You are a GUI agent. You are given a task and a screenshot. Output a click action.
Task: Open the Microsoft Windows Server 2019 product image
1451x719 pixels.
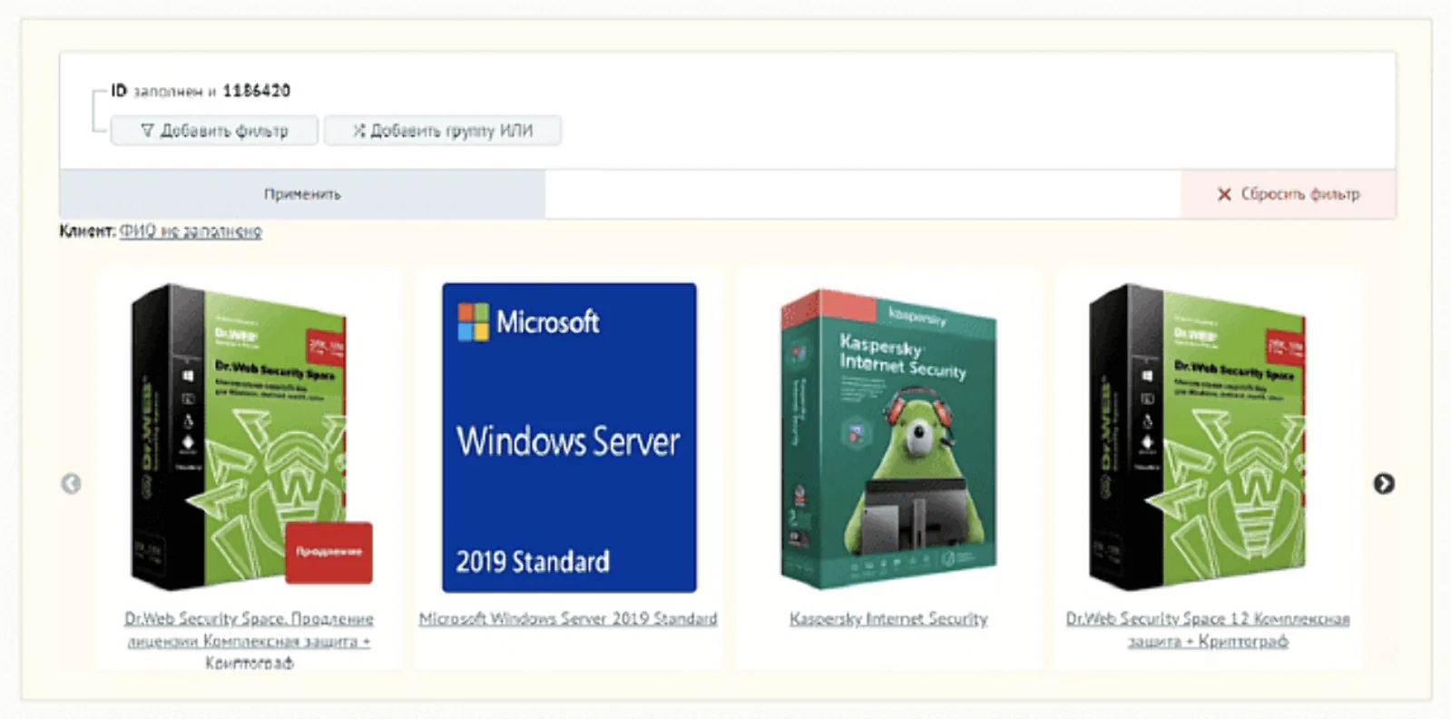tap(569, 438)
